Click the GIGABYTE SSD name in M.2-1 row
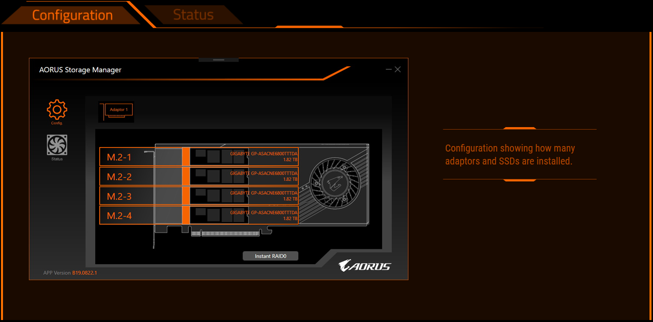Viewport: 653px width, 322px height. [263, 154]
